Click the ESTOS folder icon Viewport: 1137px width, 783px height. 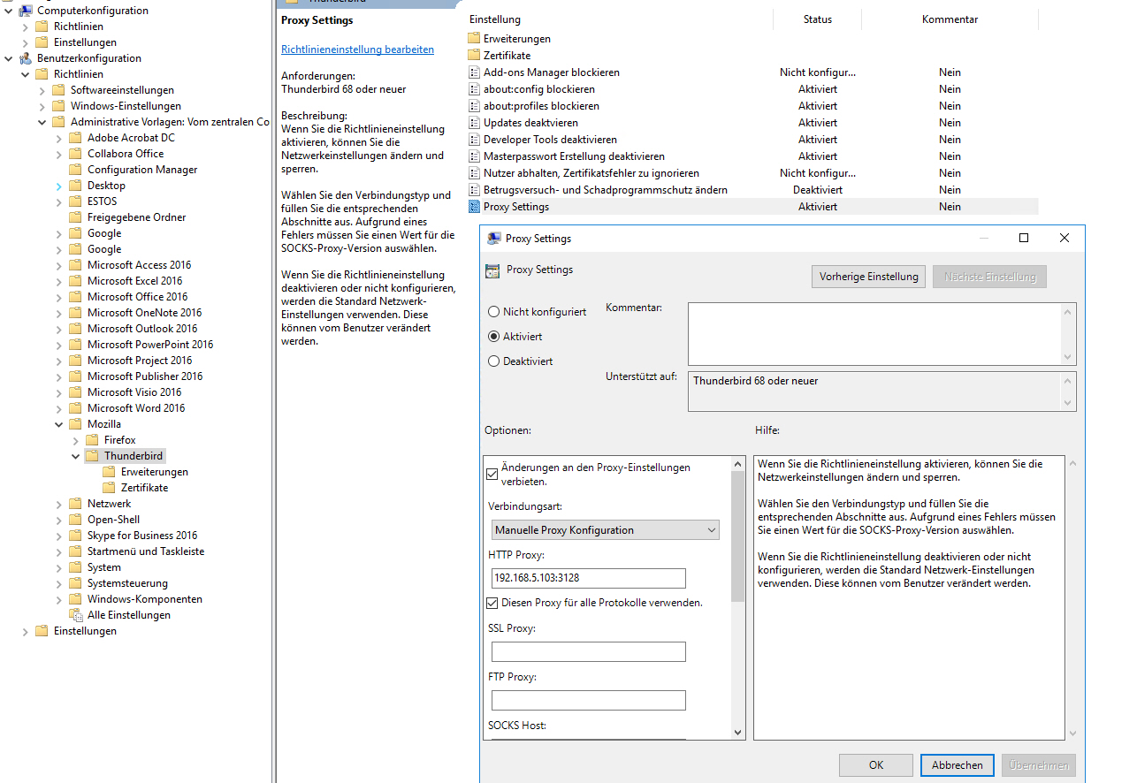[x=75, y=201]
